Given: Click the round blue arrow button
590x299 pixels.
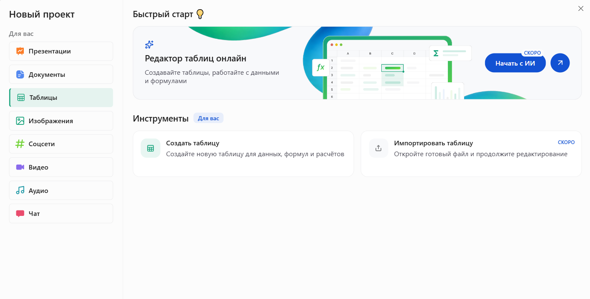Looking at the screenshot, I should click(560, 63).
